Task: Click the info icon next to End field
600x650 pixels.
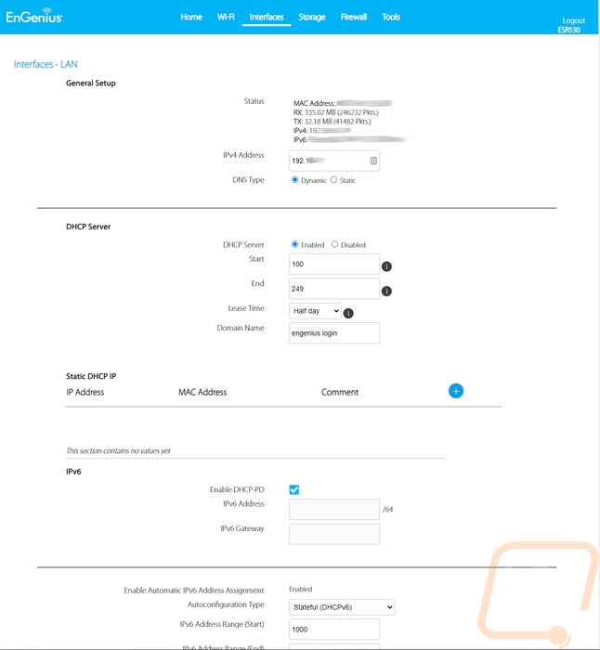Action: point(386,291)
